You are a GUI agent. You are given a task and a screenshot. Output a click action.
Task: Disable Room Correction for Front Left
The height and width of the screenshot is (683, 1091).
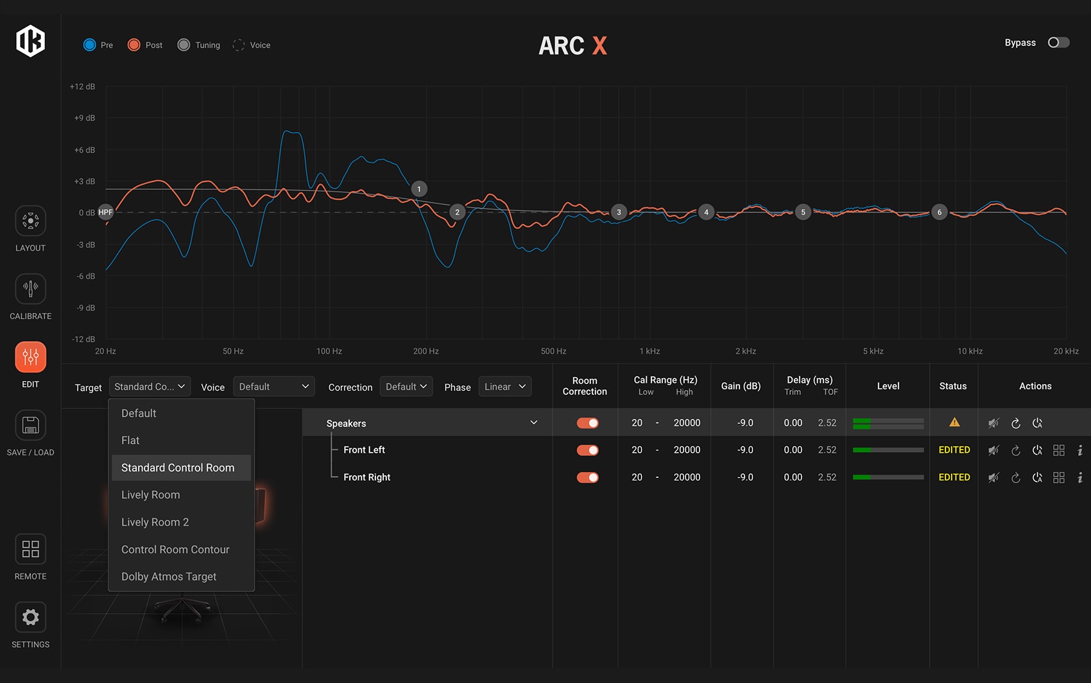click(587, 450)
